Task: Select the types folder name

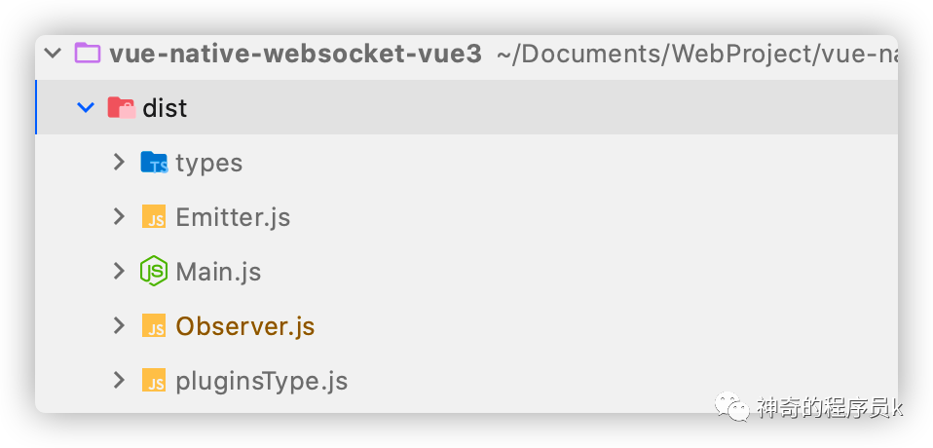Action: point(208,163)
